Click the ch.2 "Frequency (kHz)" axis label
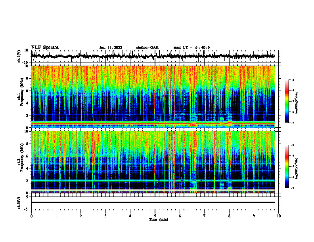This screenshot has width=314, height=242. click(22, 158)
